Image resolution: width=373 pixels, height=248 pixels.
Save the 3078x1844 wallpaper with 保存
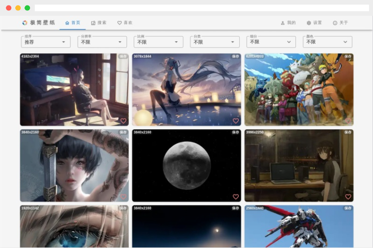click(235, 56)
